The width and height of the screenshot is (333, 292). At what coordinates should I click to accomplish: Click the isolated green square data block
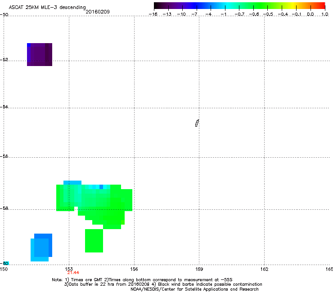pyautogui.click(x=94, y=241)
